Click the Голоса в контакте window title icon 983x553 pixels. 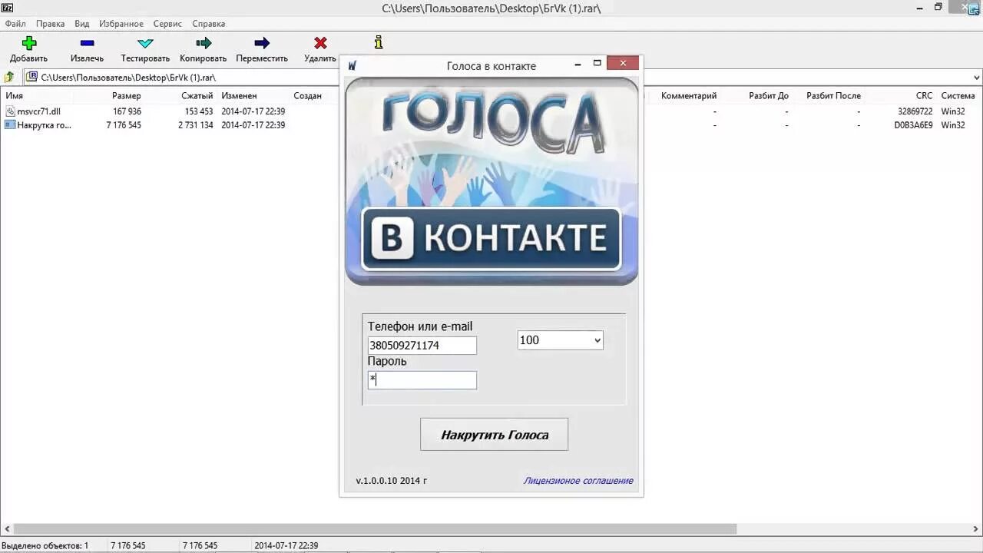click(x=352, y=66)
